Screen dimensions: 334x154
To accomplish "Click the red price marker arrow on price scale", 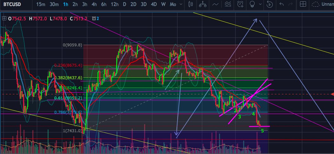I will (332, 94).
